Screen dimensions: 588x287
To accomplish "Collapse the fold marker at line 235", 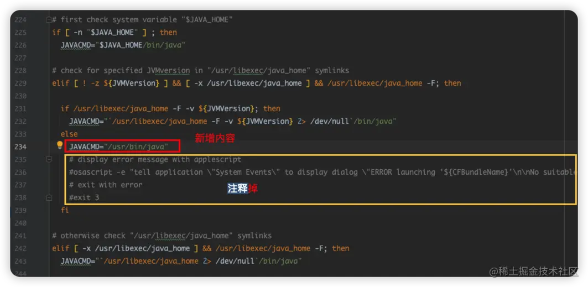I will tap(49, 160).
